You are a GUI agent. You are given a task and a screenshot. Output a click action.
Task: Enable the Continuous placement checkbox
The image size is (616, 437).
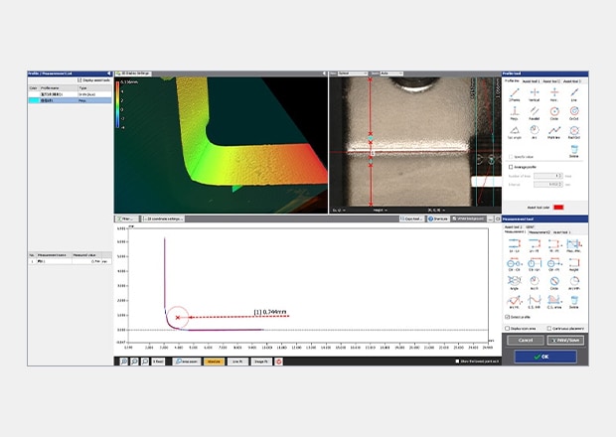point(549,328)
